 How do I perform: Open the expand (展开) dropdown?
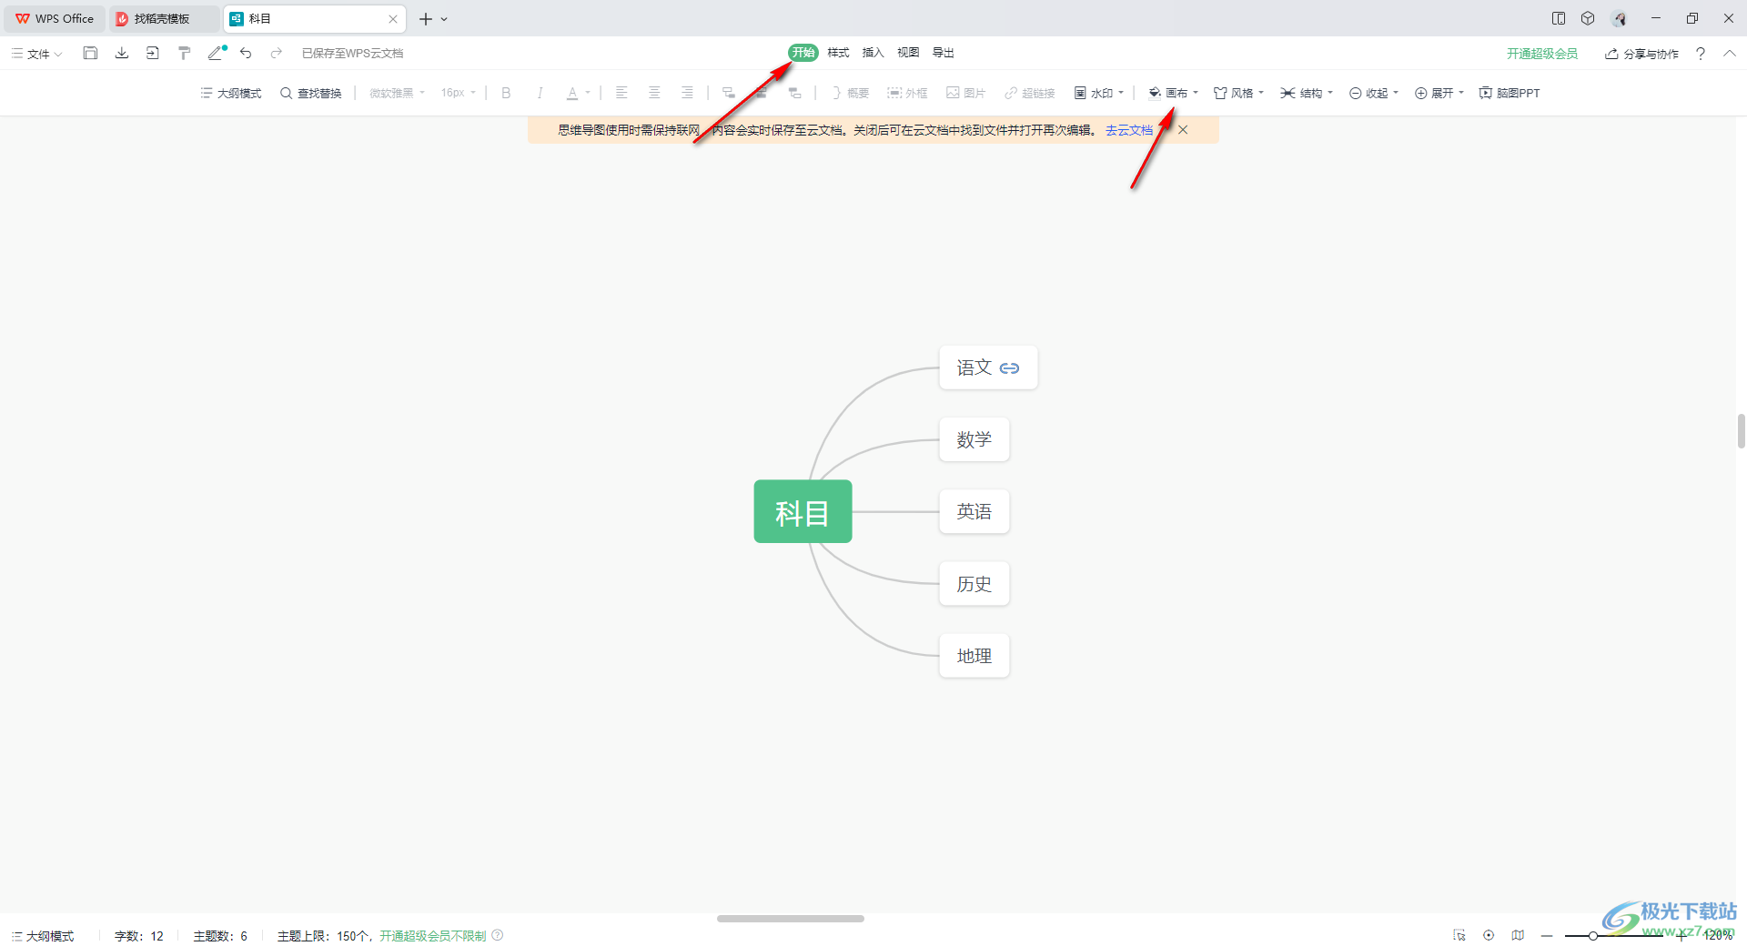(1439, 93)
